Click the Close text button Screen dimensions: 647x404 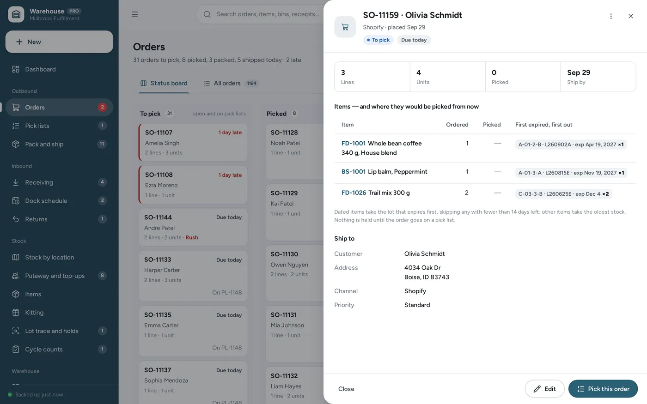[346, 389]
